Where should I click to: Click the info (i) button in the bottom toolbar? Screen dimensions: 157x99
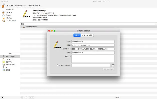tap(26, 97)
